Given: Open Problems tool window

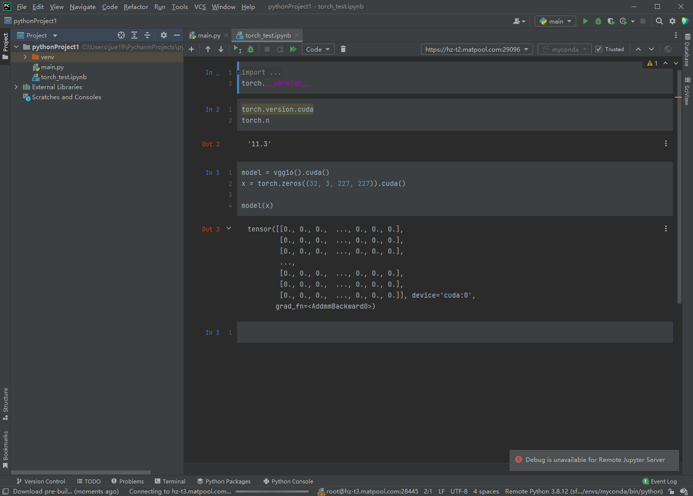Looking at the screenshot, I should coord(127,481).
